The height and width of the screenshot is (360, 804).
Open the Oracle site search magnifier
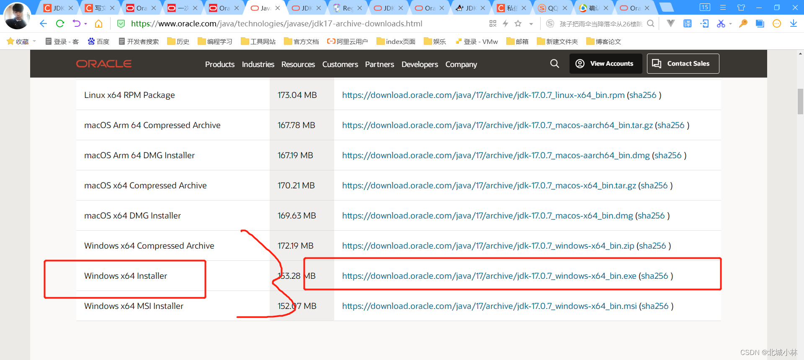pyautogui.click(x=554, y=64)
